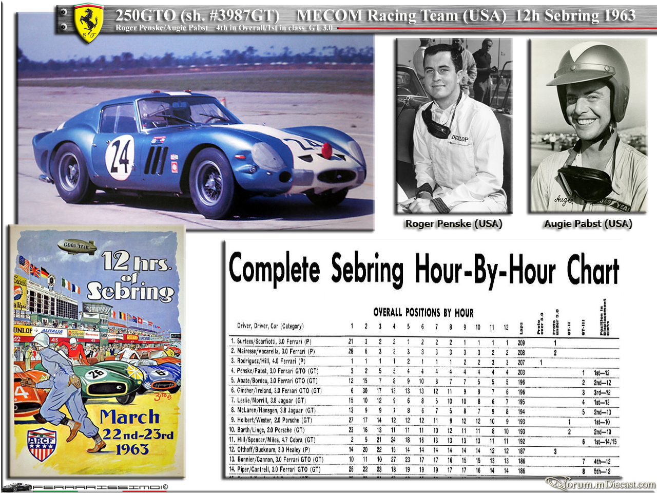
Task: Click the laps value '203' for Penske/Pabst
Action: (x=521, y=372)
